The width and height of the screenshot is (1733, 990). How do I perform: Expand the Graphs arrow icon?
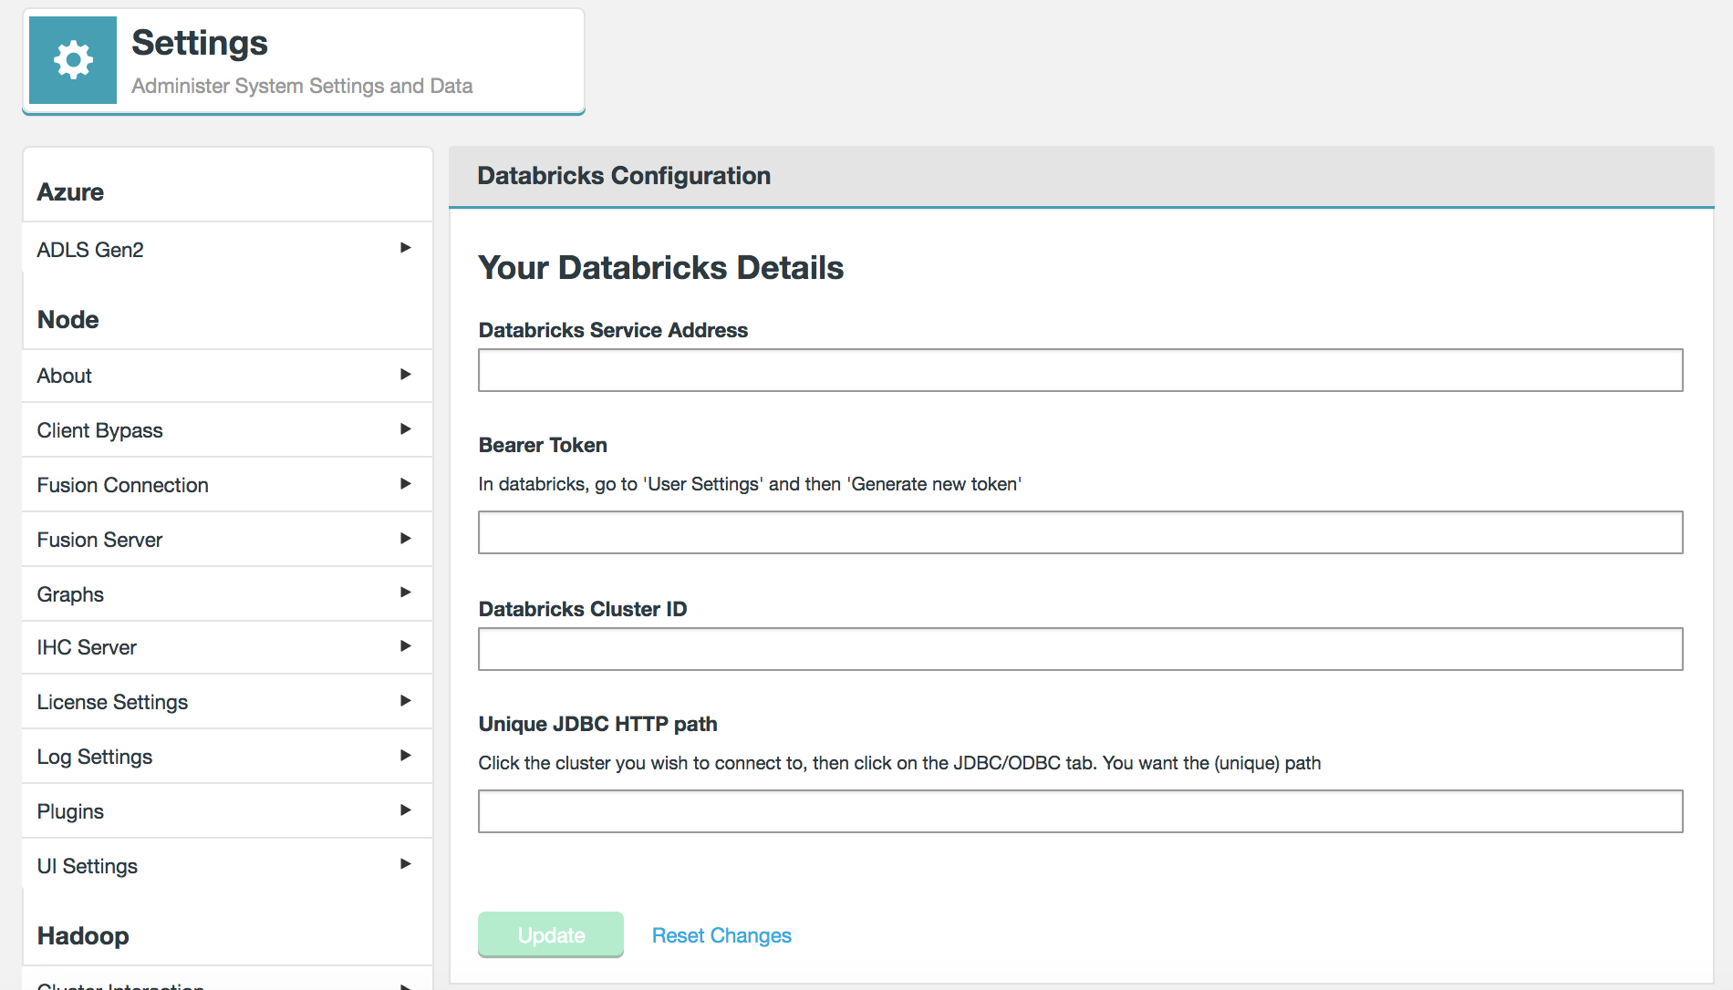point(405,593)
